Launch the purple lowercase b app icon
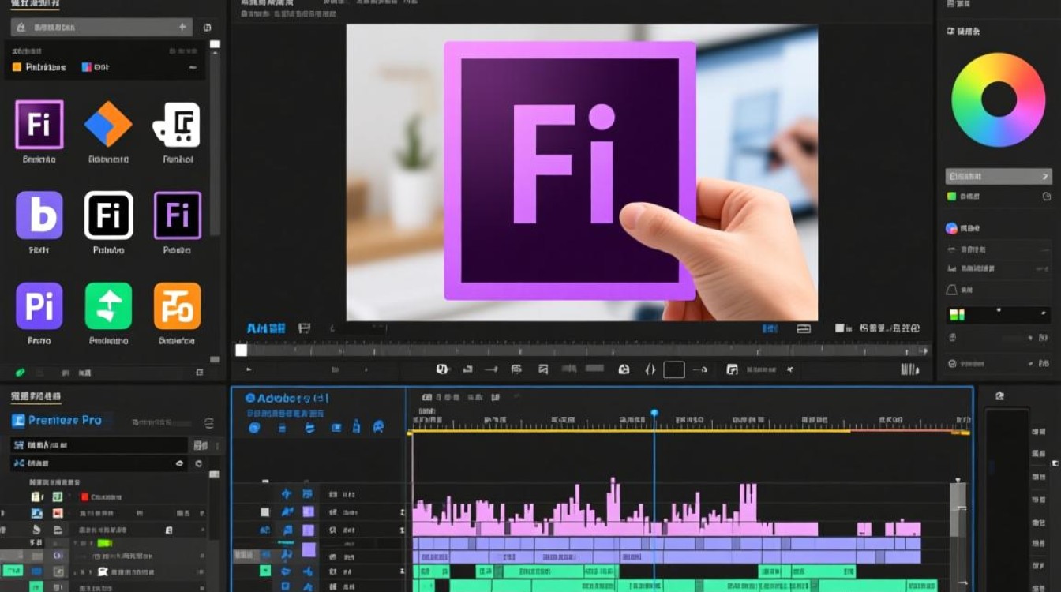The height and width of the screenshot is (592, 1061). pyautogui.click(x=39, y=215)
